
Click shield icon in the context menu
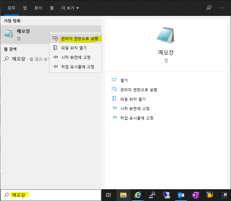tap(55, 39)
